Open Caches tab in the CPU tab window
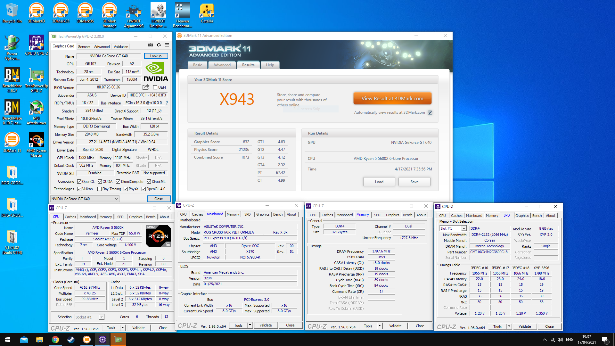This screenshot has width=615, height=346. click(x=70, y=217)
